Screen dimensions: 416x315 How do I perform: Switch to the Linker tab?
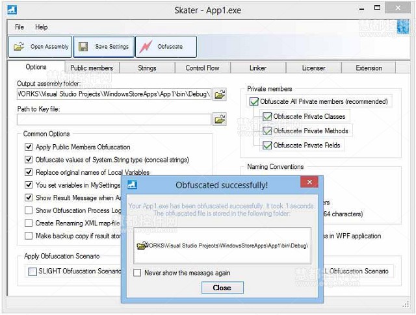pyautogui.click(x=258, y=68)
